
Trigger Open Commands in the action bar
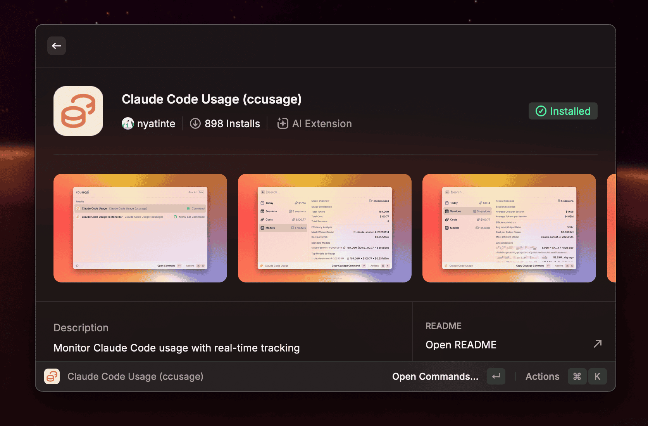[435, 376]
